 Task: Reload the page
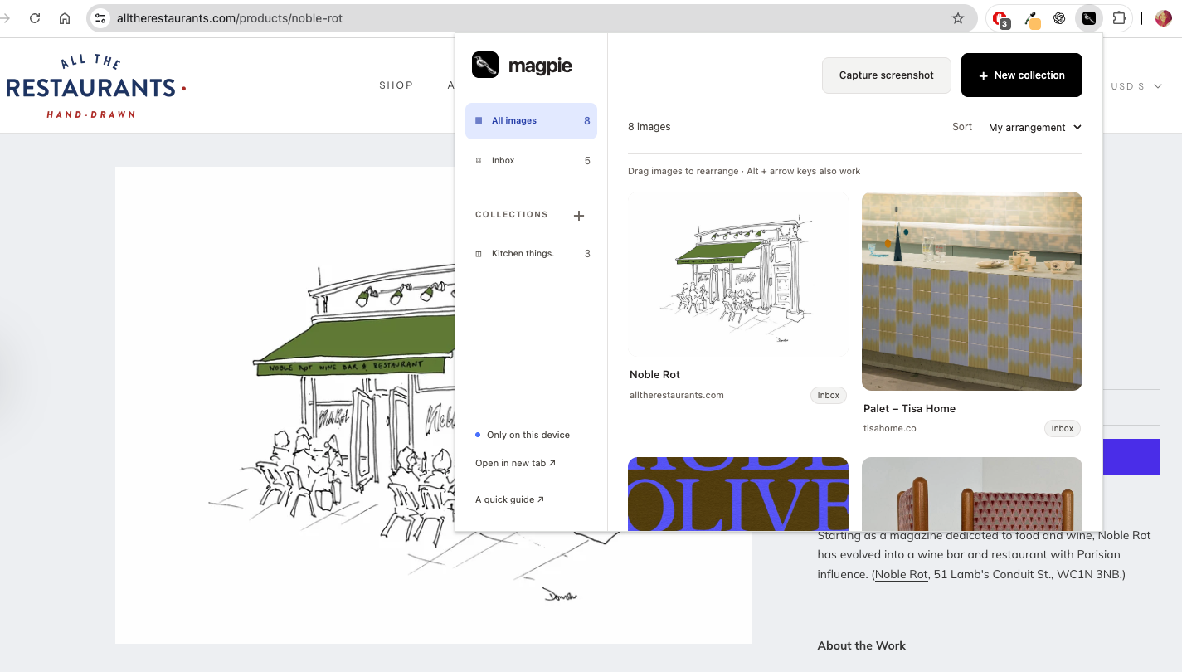35,18
